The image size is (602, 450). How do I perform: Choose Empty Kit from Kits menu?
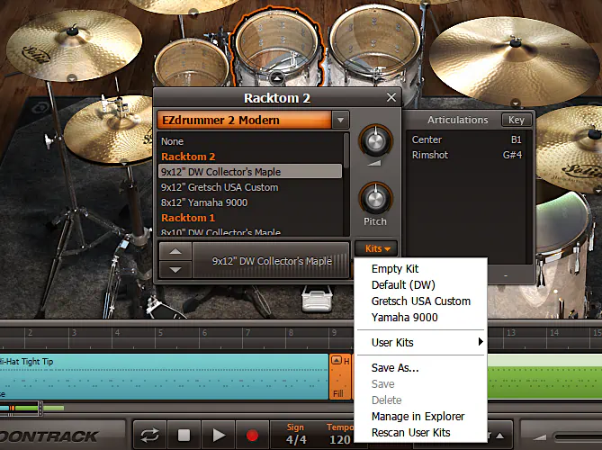420,269
